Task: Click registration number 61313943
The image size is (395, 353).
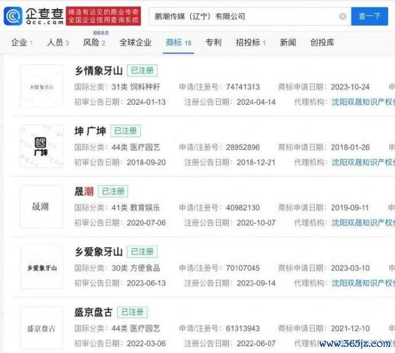Action: [x=243, y=328]
